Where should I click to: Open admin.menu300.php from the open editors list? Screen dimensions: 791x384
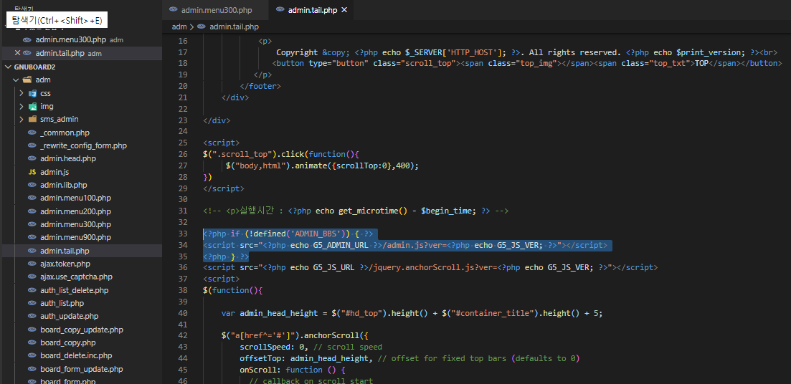[70, 40]
